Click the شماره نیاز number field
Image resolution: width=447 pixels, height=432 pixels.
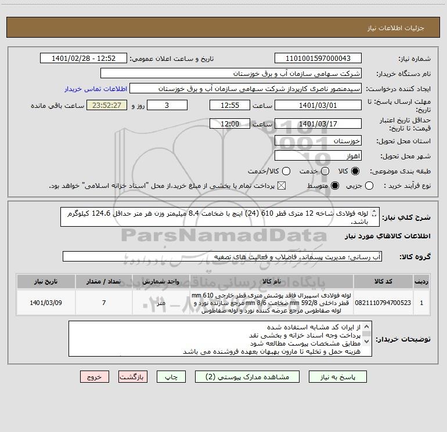(318, 59)
